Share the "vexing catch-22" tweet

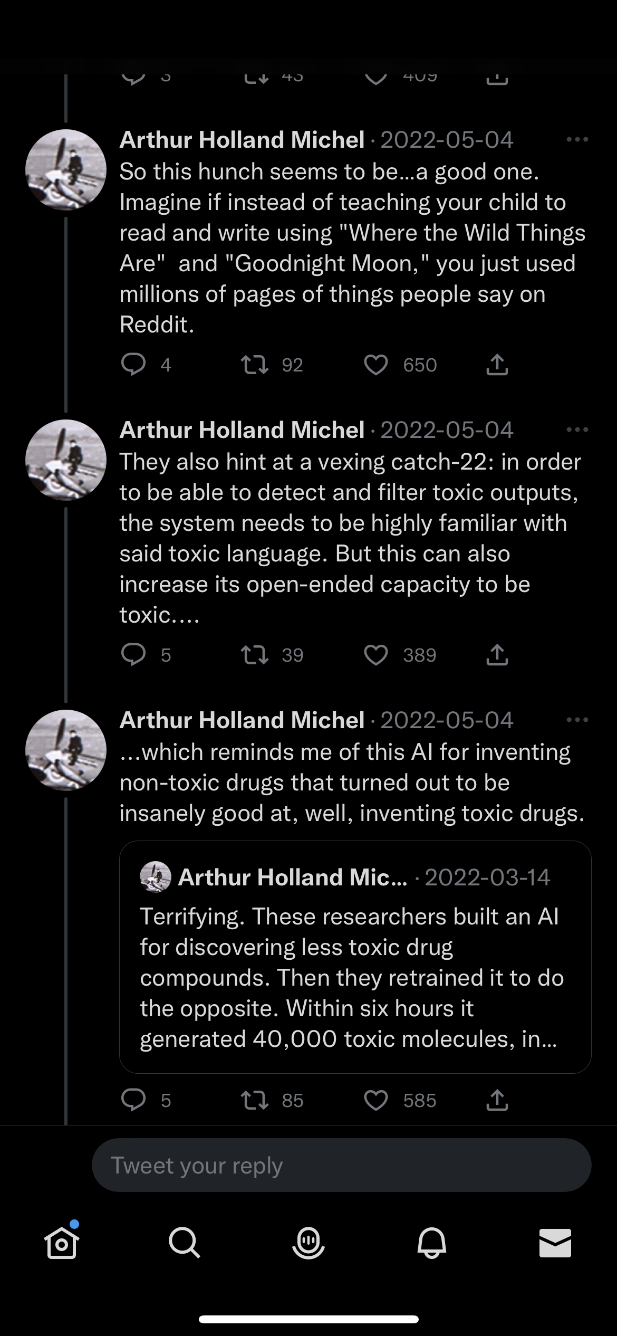497,655
